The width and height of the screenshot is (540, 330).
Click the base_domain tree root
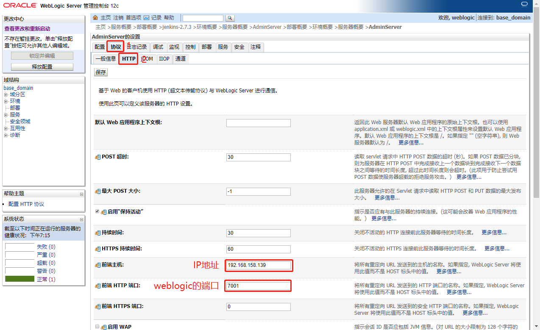point(18,88)
